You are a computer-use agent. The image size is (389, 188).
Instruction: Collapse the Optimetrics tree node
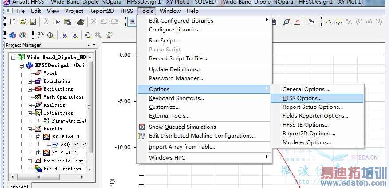pos(30,113)
